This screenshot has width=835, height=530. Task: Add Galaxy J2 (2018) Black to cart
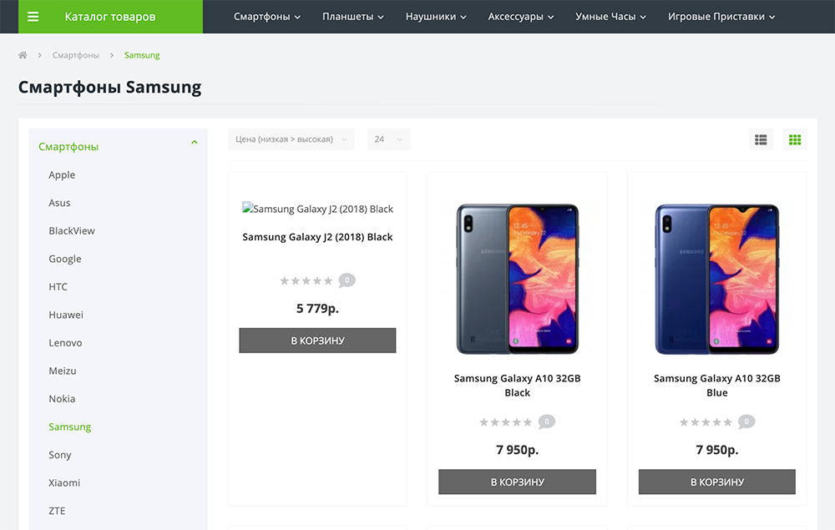(x=317, y=341)
